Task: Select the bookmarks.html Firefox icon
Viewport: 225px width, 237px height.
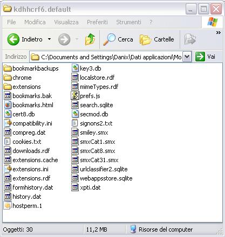Action: pyautogui.click(x=8, y=105)
